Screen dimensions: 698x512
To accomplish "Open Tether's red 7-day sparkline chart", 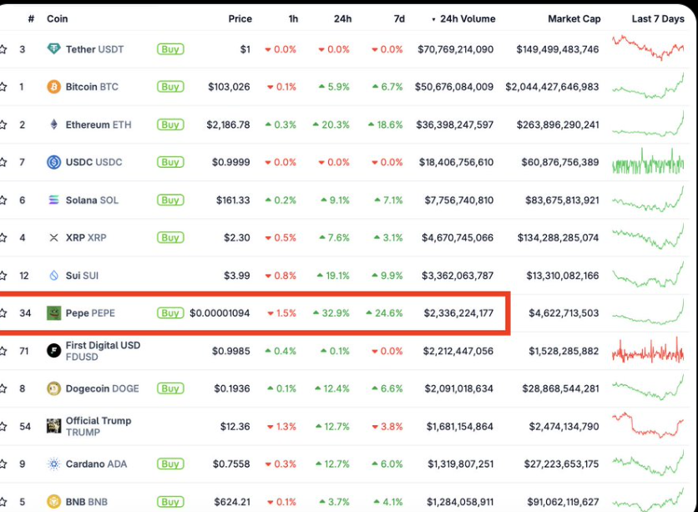I will pyautogui.click(x=648, y=48).
